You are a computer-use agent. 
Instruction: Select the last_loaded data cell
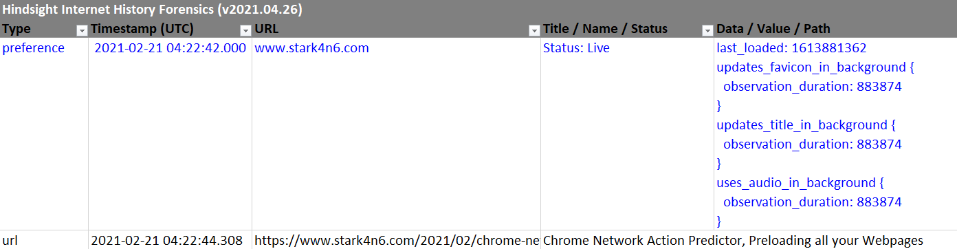click(x=835, y=133)
